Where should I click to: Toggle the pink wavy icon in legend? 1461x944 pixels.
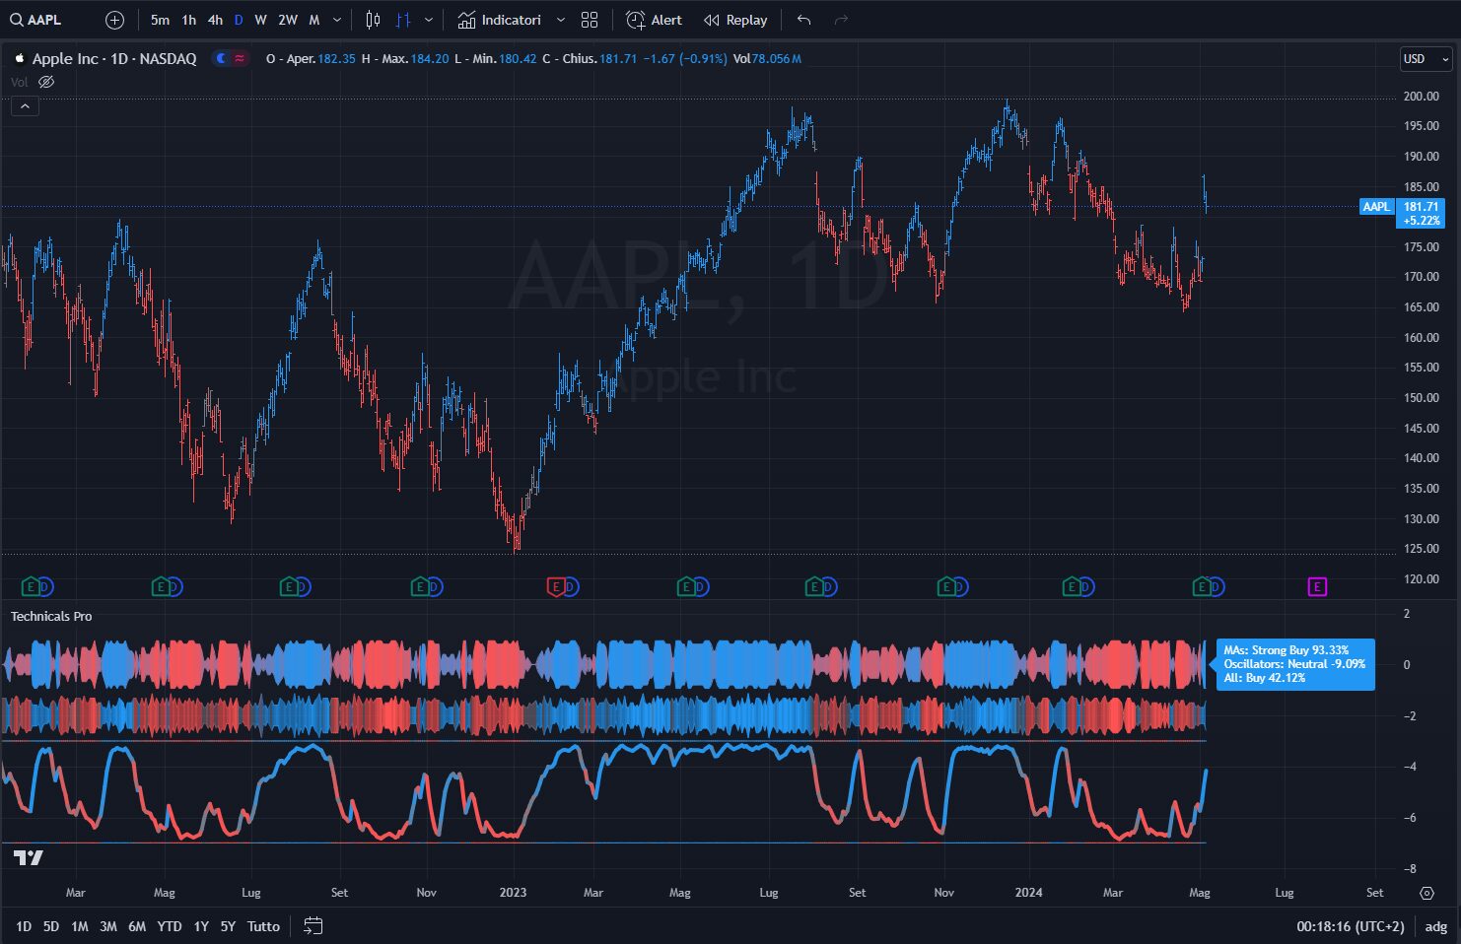pos(239,58)
